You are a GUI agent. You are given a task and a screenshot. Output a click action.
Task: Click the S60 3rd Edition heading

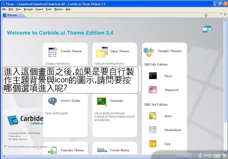156,105
